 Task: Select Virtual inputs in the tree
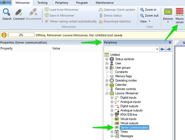coord(128,119)
